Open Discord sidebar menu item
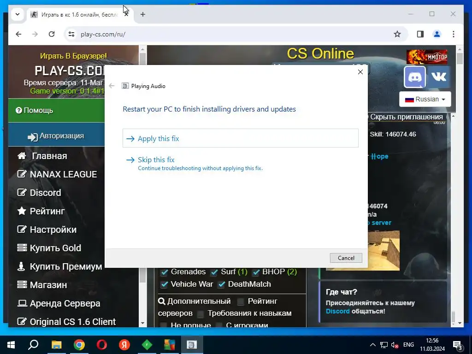 (x=39, y=193)
